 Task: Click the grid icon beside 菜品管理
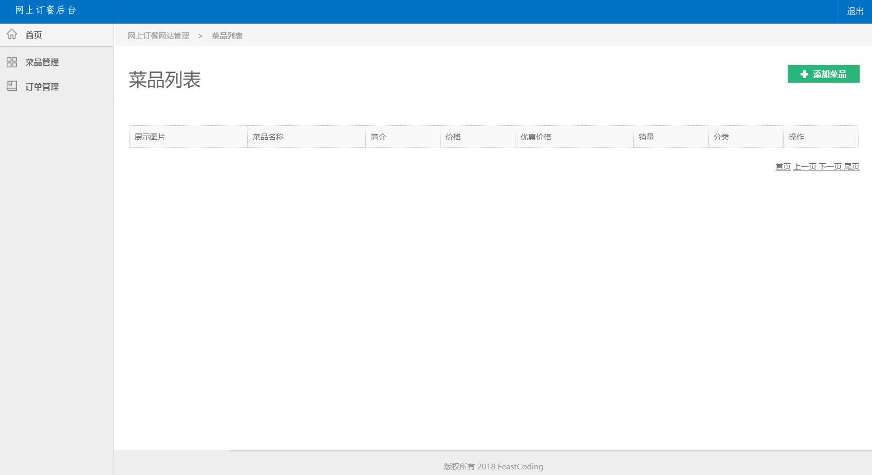pyautogui.click(x=12, y=62)
